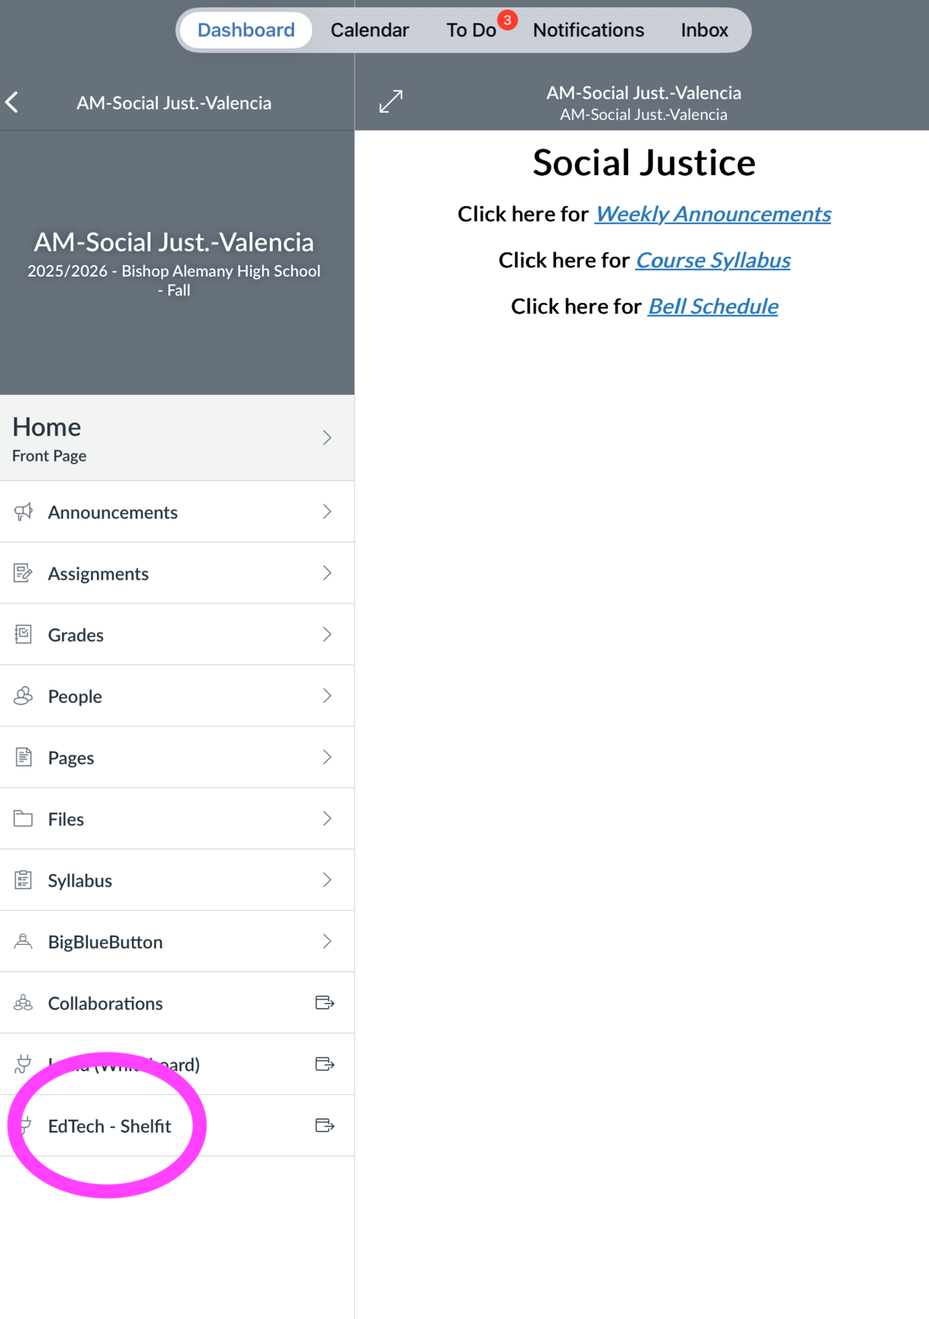The width and height of the screenshot is (929, 1319).
Task: Open Pages via its chevron arrow
Action: coord(327,757)
